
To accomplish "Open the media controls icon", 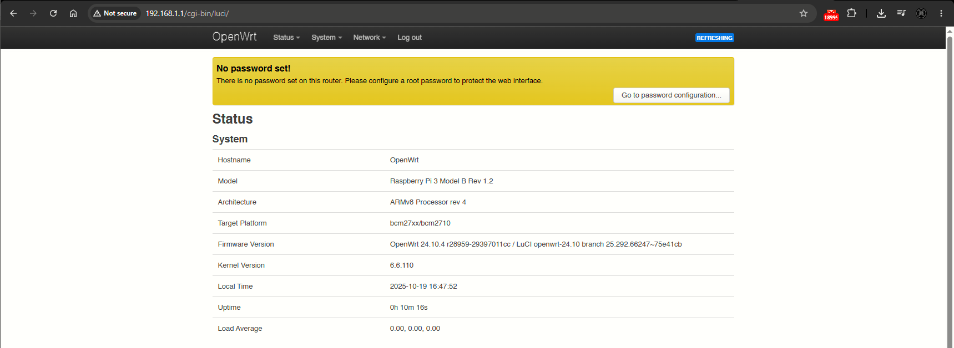I will [901, 13].
